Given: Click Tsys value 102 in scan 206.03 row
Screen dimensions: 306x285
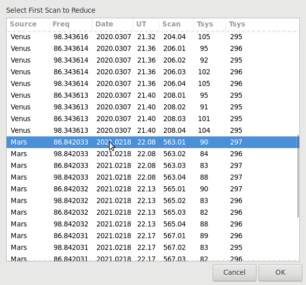Looking at the screenshot, I should pos(204,72).
